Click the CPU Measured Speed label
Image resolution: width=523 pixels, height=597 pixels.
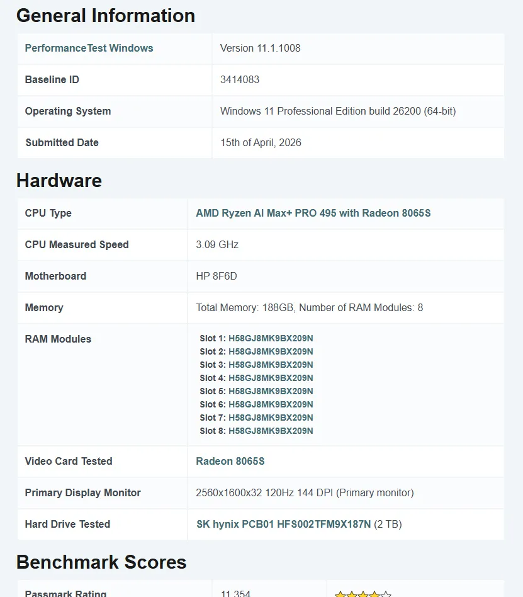click(x=77, y=245)
